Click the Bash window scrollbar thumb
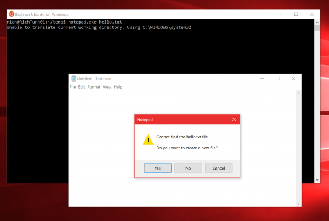Screen dimensions: 329x221 point(317,27)
